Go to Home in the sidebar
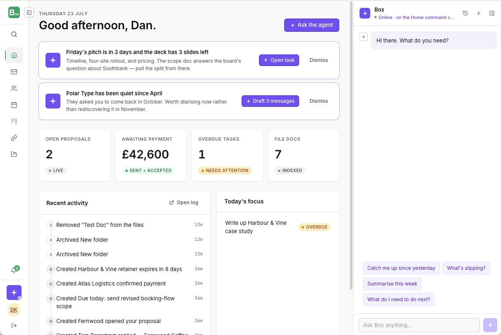Viewport: 501px width, 335px height. 14,55
